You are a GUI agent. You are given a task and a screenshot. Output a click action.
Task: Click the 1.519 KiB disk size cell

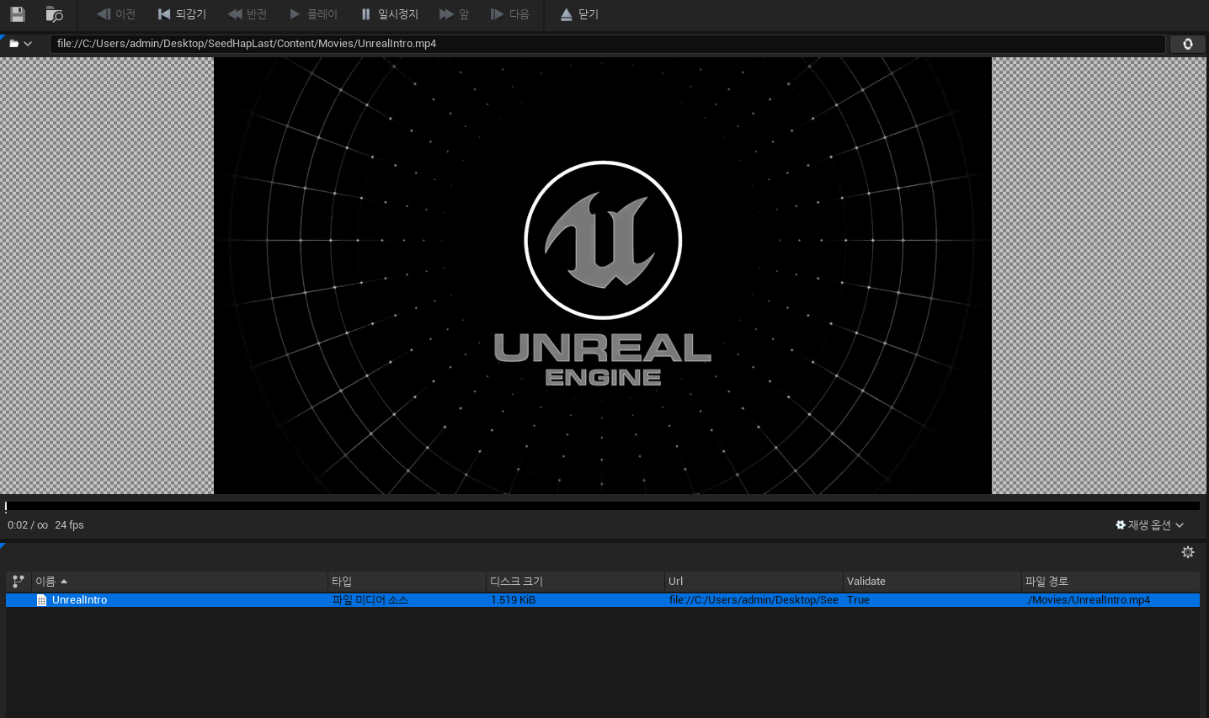pyautogui.click(x=513, y=600)
